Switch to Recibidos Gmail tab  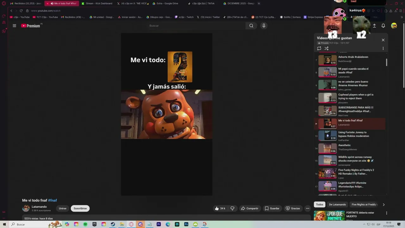click(x=26, y=3)
